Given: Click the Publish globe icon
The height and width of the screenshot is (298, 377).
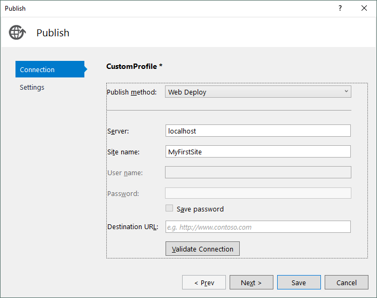Looking at the screenshot, I should click(17, 33).
